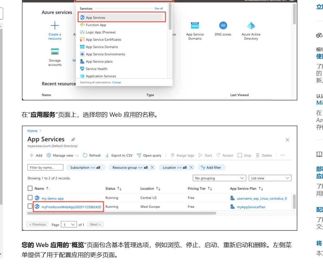This screenshot has height=265, width=323.
Task: Open App Service Certificates entry
Action: (103, 40)
